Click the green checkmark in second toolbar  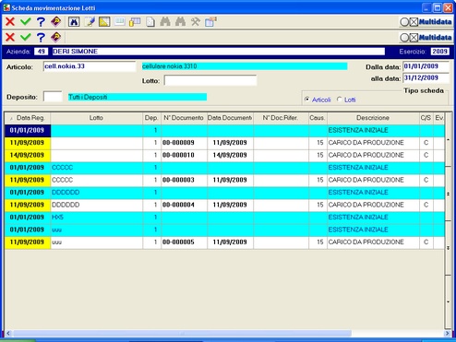pyautogui.click(x=26, y=37)
